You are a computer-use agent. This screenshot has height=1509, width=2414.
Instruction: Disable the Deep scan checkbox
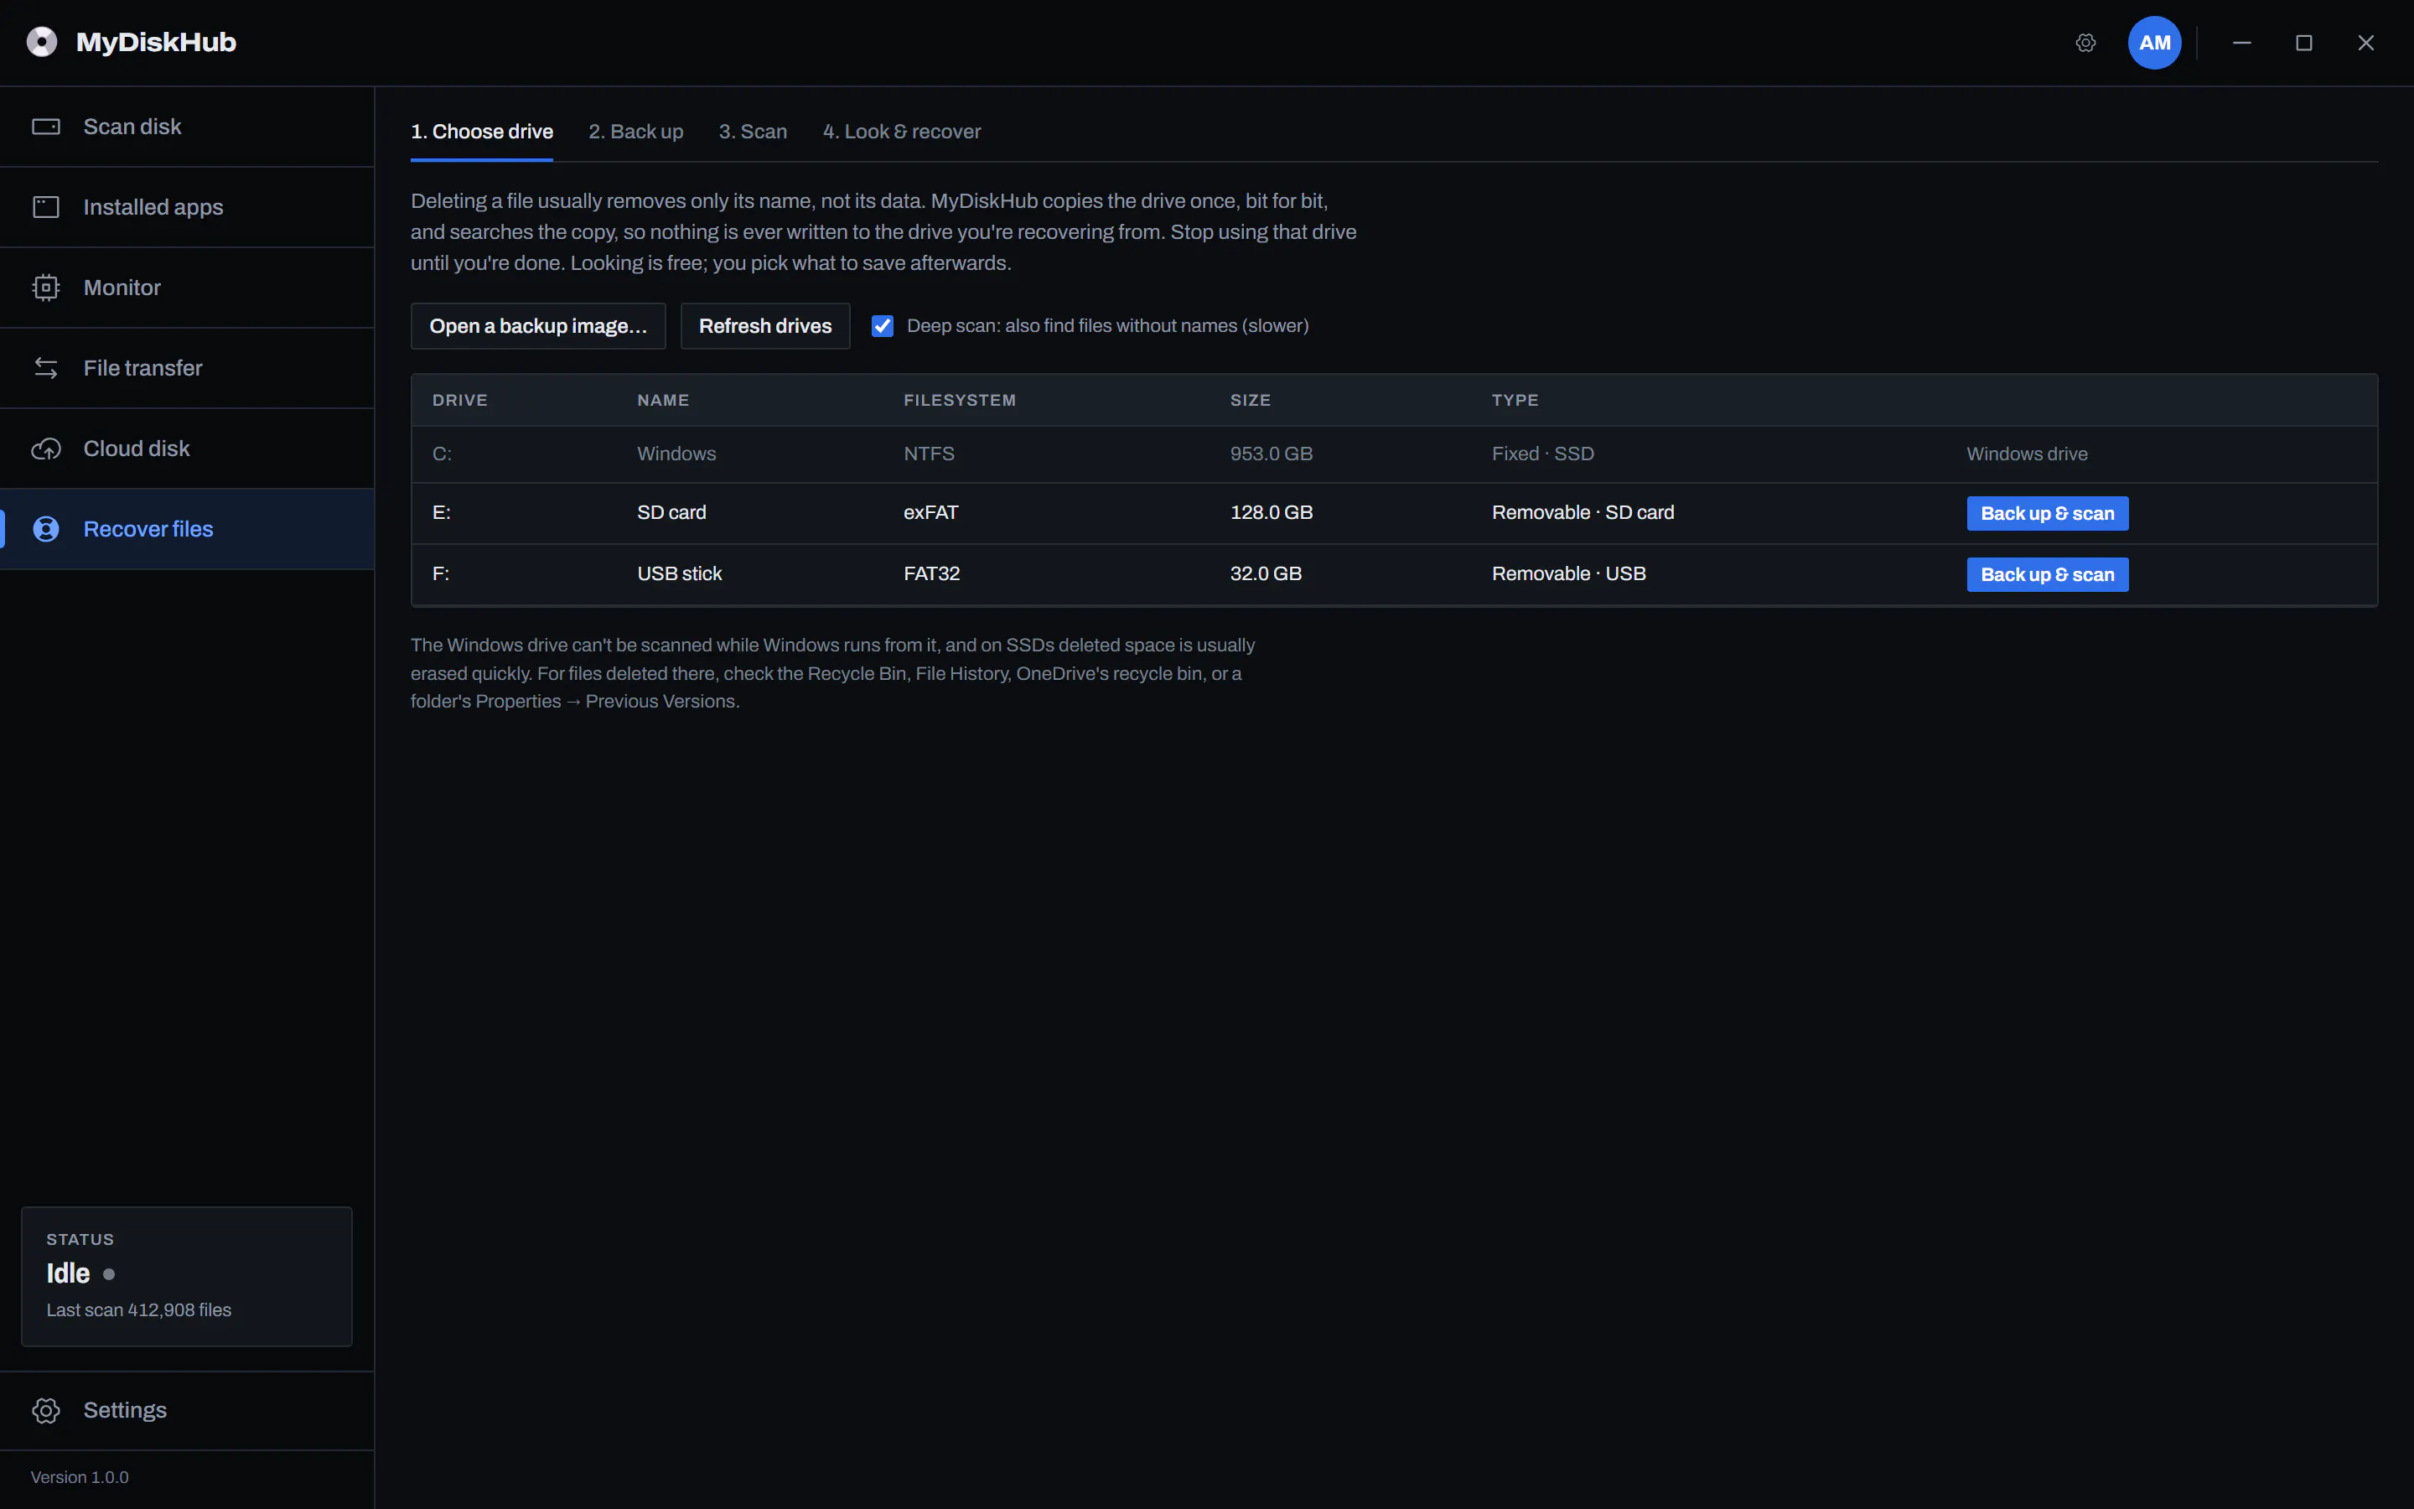coord(882,326)
